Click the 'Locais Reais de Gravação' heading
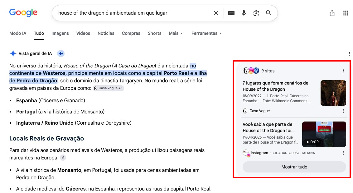This screenshot has height=193, width=353. point(46,138)
